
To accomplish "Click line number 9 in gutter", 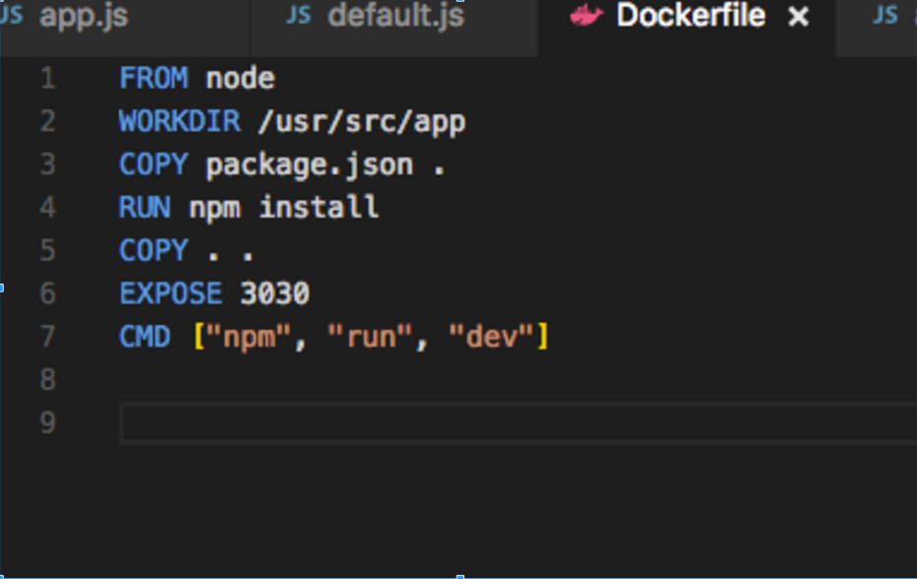I will 48,423.
